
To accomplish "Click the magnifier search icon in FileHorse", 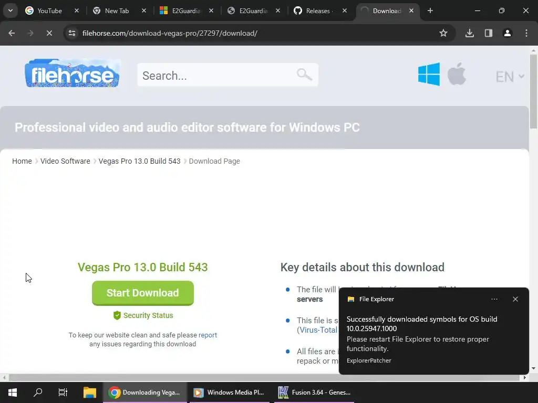I will point(304,75).
